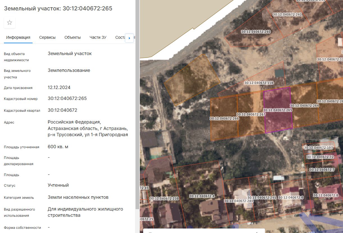Select map parcel label 30:12:040672:4
Image resolution: width=343 pixels, height=233 pixels.
point(202,196)
